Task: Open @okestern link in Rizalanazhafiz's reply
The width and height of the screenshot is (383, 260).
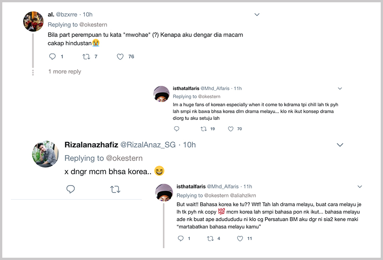Action: 124,158
